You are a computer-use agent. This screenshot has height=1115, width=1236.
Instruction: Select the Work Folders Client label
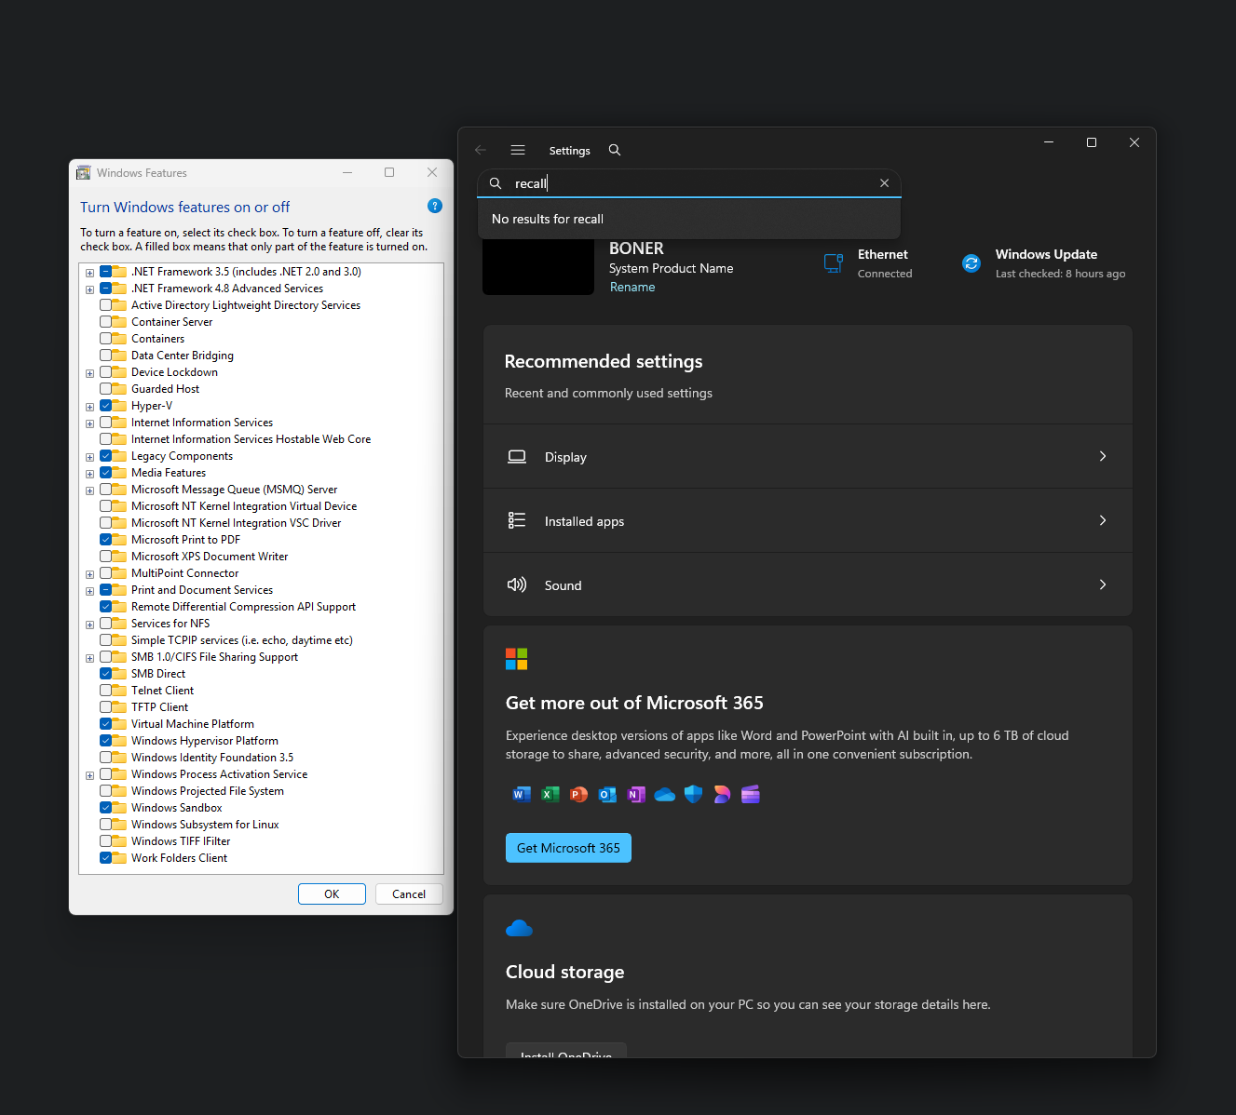[179, 858]
